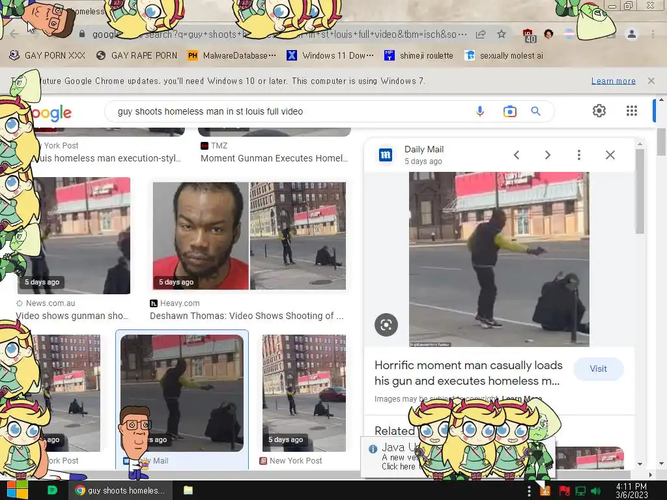This screenshot has width=667, height=500.
Task: Open the extension icon showing badge 40
Action: 528,35
